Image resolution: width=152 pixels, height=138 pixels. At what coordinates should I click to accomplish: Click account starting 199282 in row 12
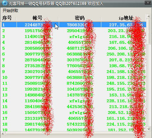point(37,89)
